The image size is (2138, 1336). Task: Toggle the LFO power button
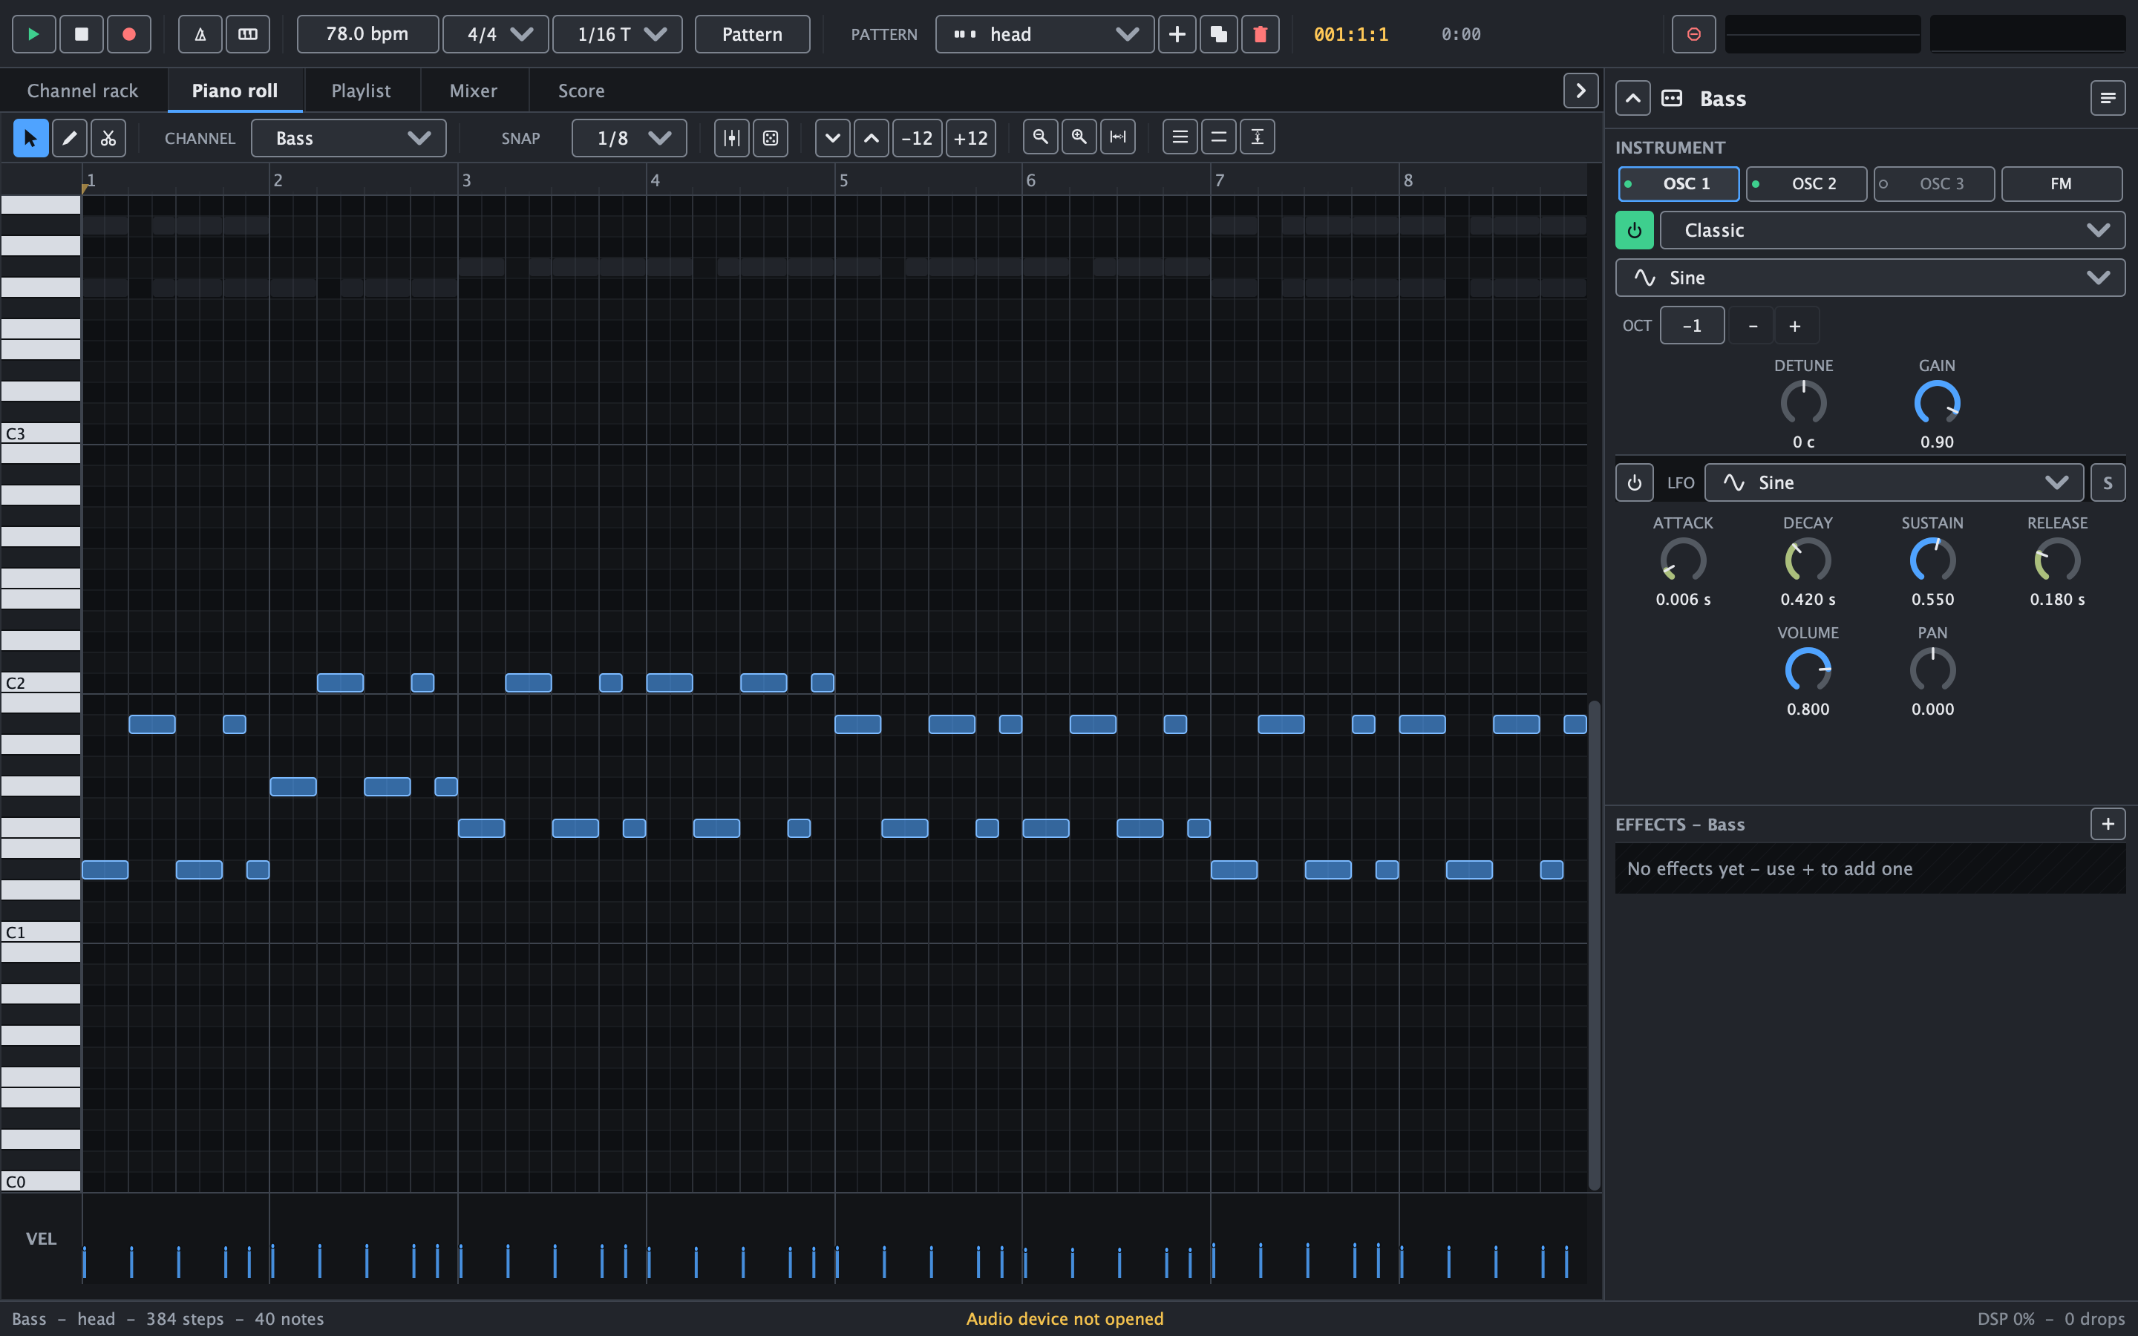(1635, 482)
